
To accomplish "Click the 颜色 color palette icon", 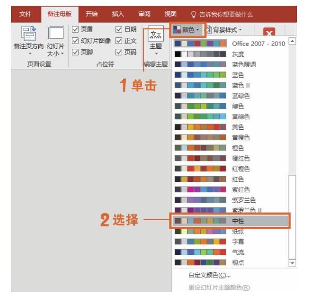I will 177,30.
